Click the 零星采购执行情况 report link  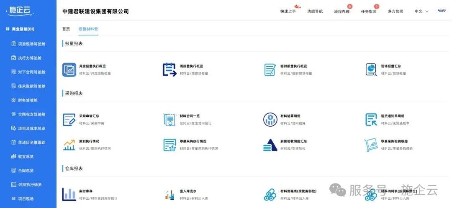193,141
